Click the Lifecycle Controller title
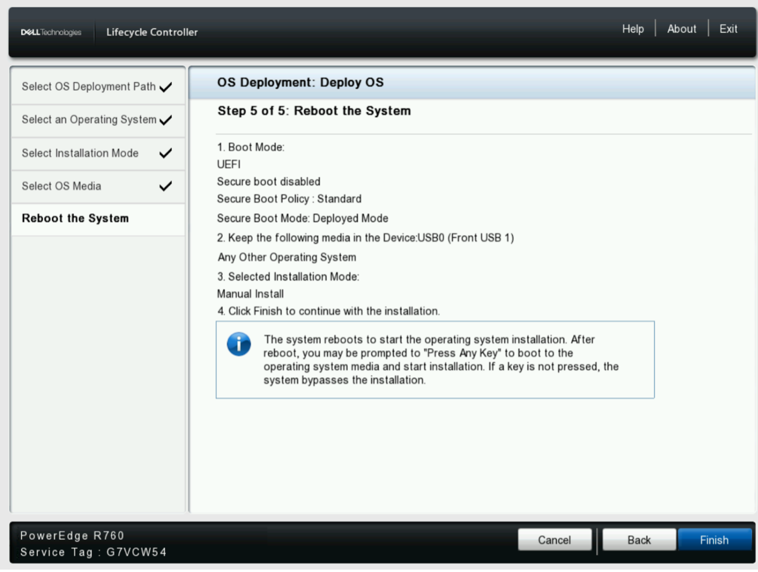Image resolution: width=758 pixels, height=572 pixels. click(152, 32)
